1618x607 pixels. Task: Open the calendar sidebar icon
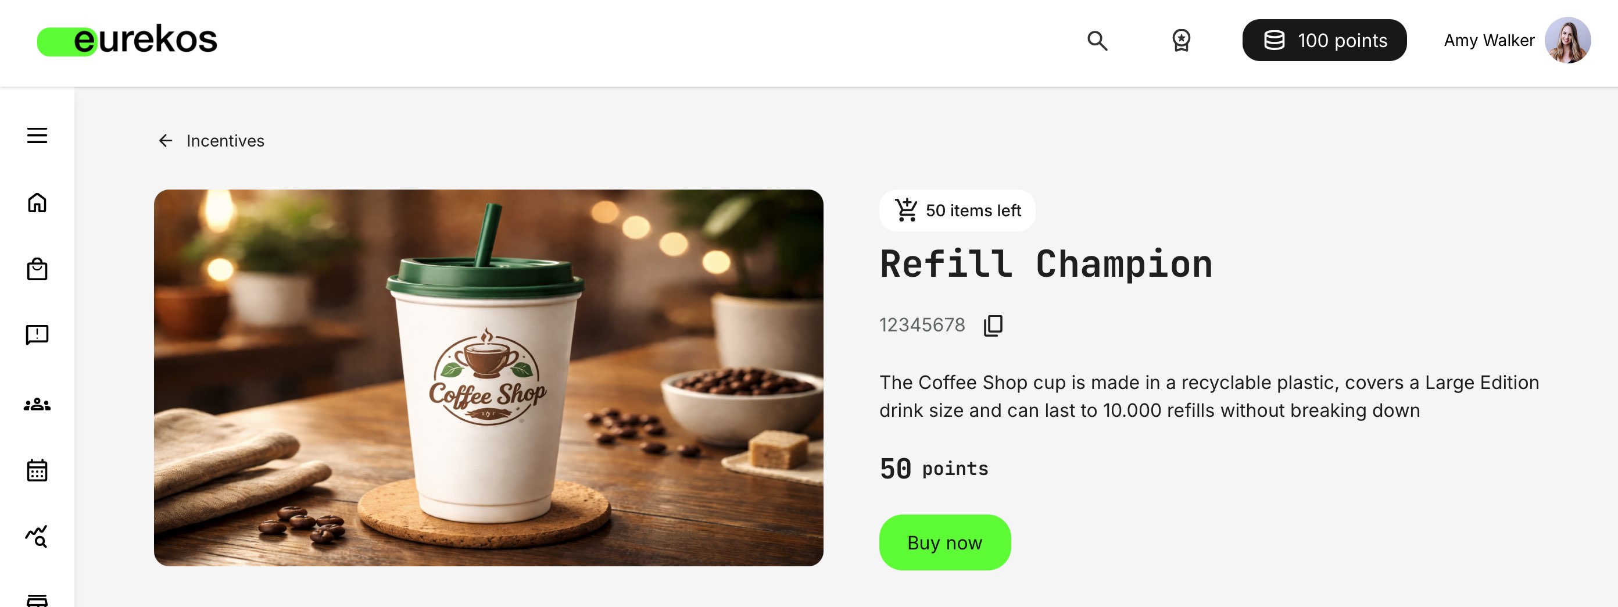coord(37,469)
